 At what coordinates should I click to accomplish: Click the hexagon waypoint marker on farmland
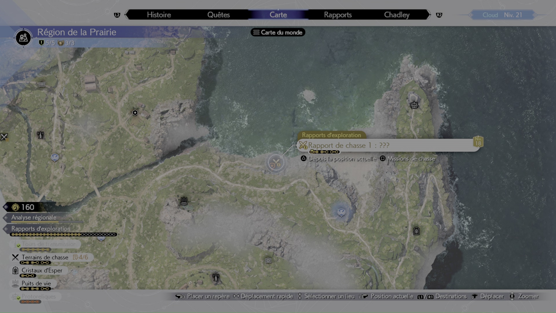pyautogui.click(x=135, y=113)
